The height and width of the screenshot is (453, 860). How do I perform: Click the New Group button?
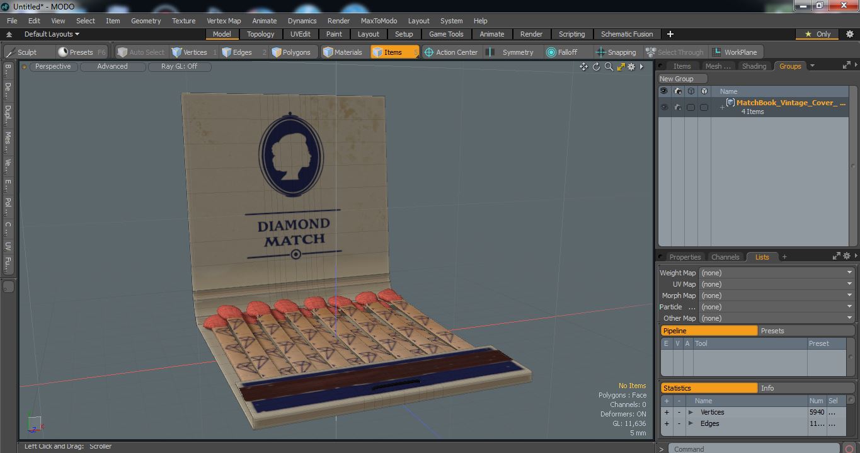(683, 79)
